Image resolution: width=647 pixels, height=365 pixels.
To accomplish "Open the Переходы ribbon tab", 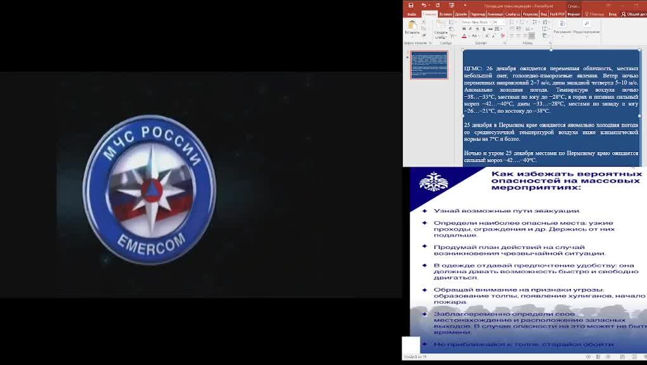I will (x=478, y=14).
